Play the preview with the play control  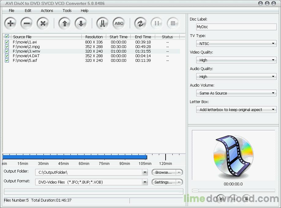tap(221, 199)
